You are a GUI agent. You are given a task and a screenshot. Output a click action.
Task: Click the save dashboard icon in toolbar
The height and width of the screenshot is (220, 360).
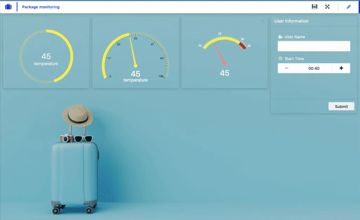(x=315, y=6)
